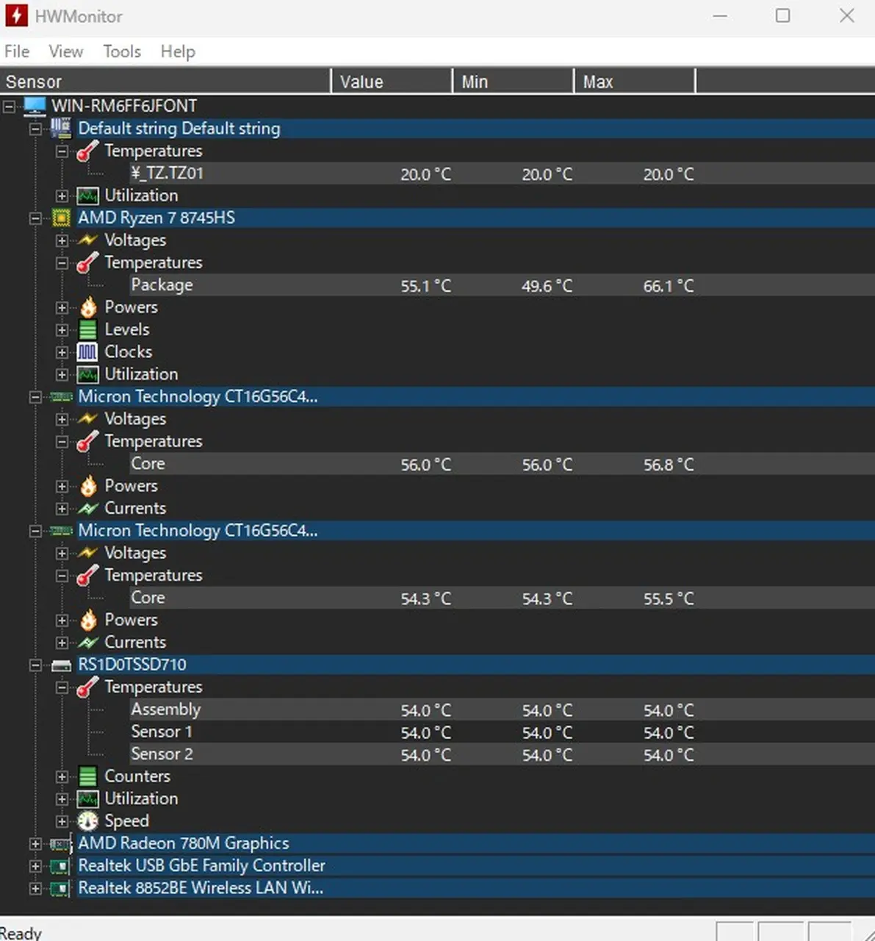Screen dimensions: 875x941
Task: Expand the Realtek USB GbE Family Controller
Action: point(35,866)
